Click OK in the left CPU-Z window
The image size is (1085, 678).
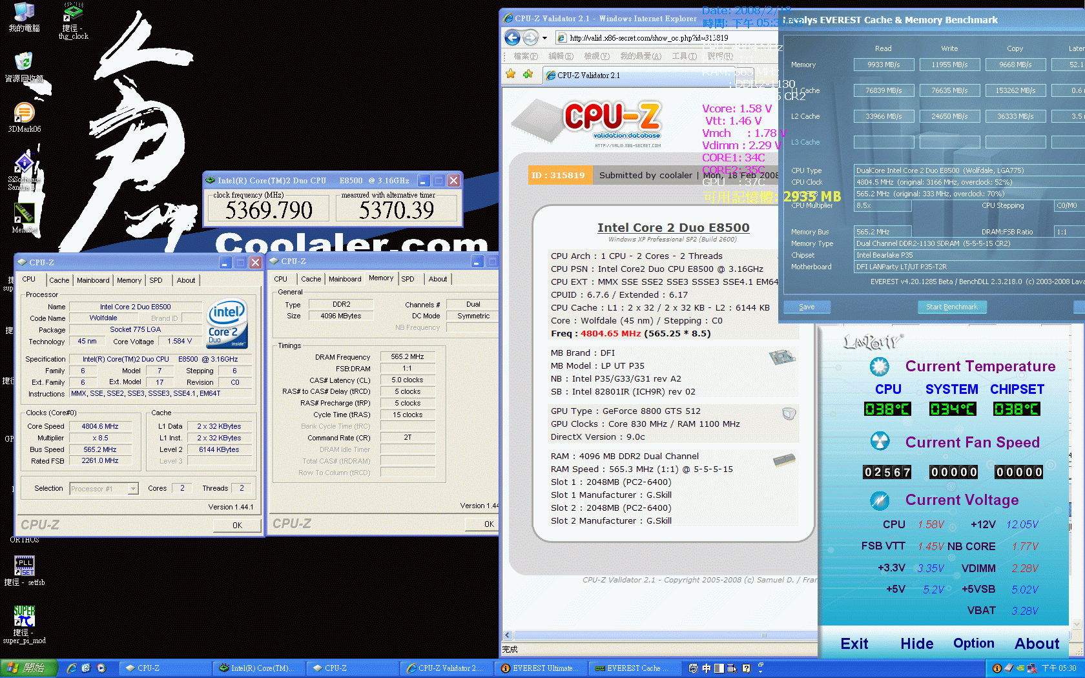click(x=237, y=525)
